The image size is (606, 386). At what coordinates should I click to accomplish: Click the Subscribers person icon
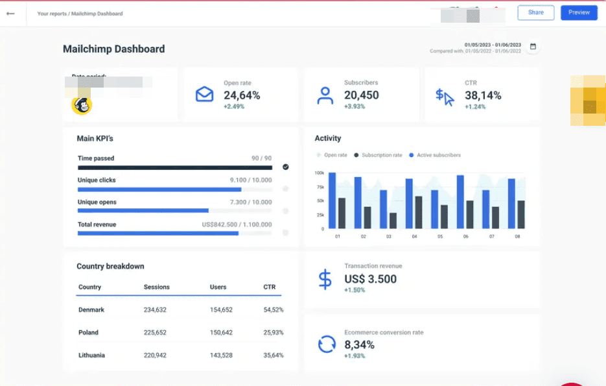[x=325, y=95]
